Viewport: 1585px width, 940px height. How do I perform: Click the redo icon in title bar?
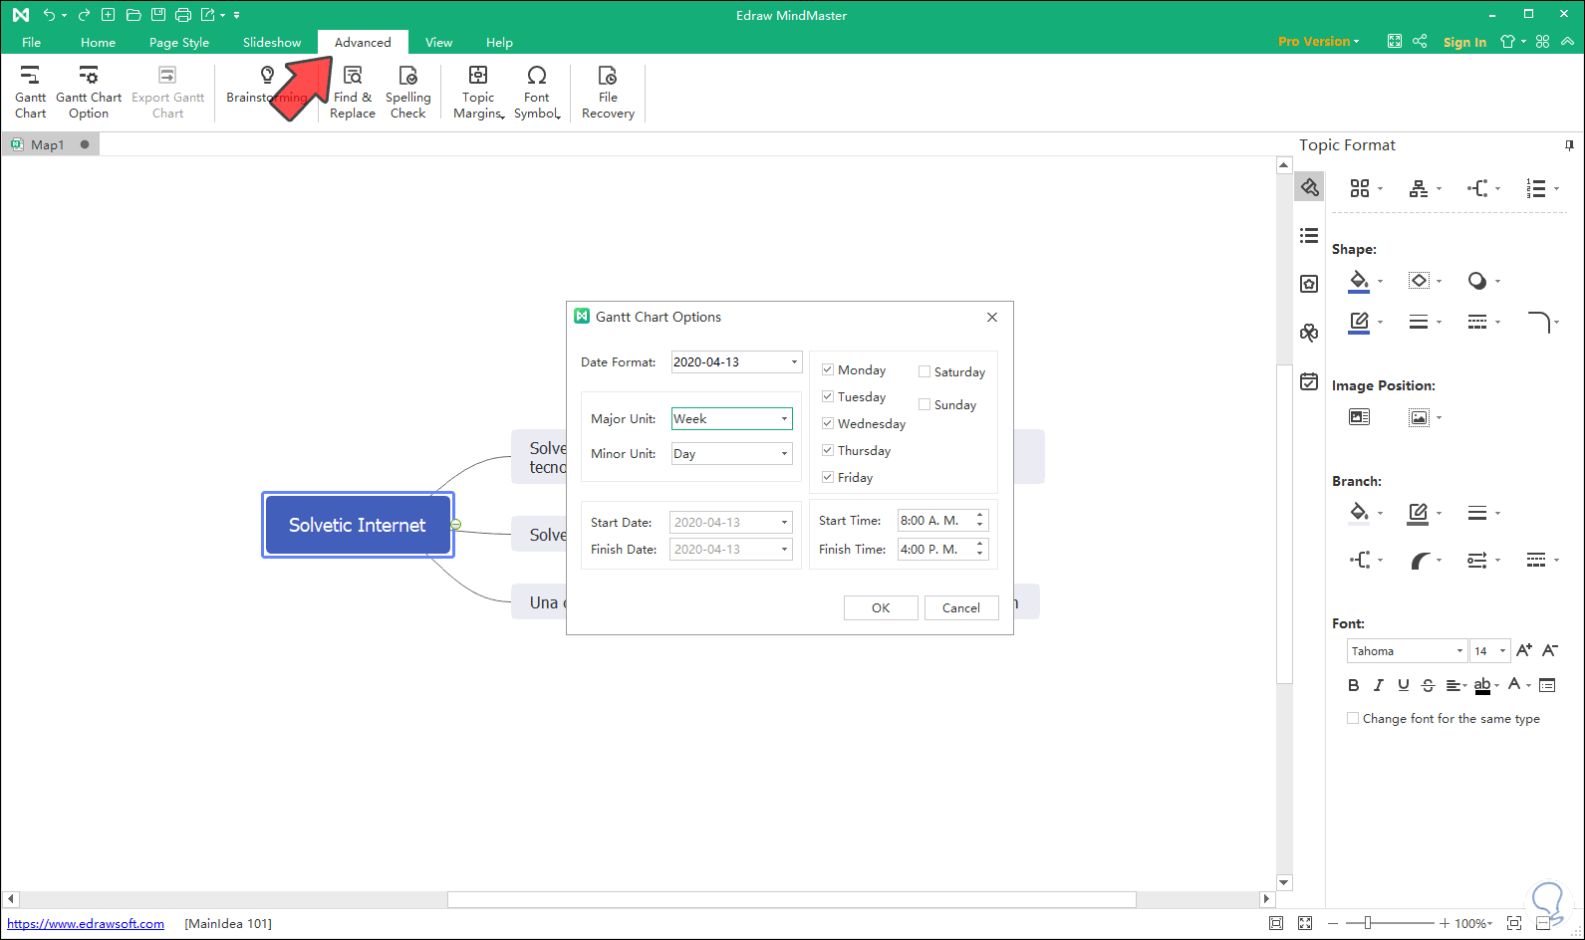[84, 15]
